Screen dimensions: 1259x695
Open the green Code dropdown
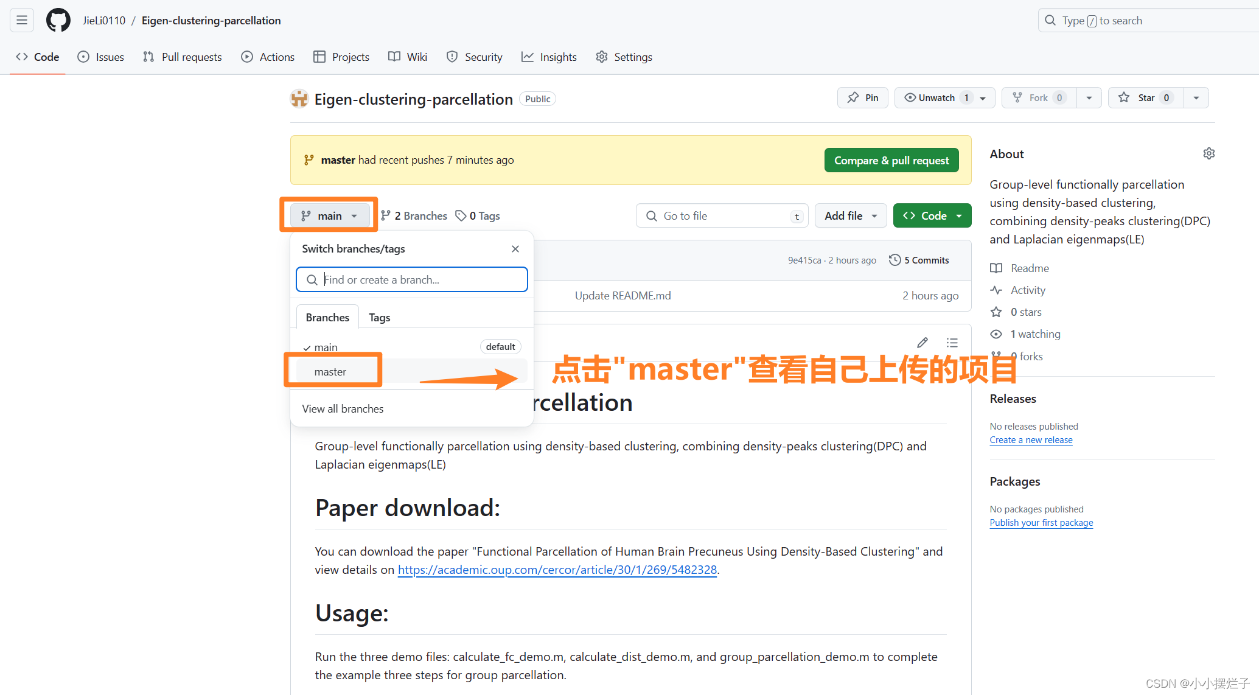(x=932, y=216)
